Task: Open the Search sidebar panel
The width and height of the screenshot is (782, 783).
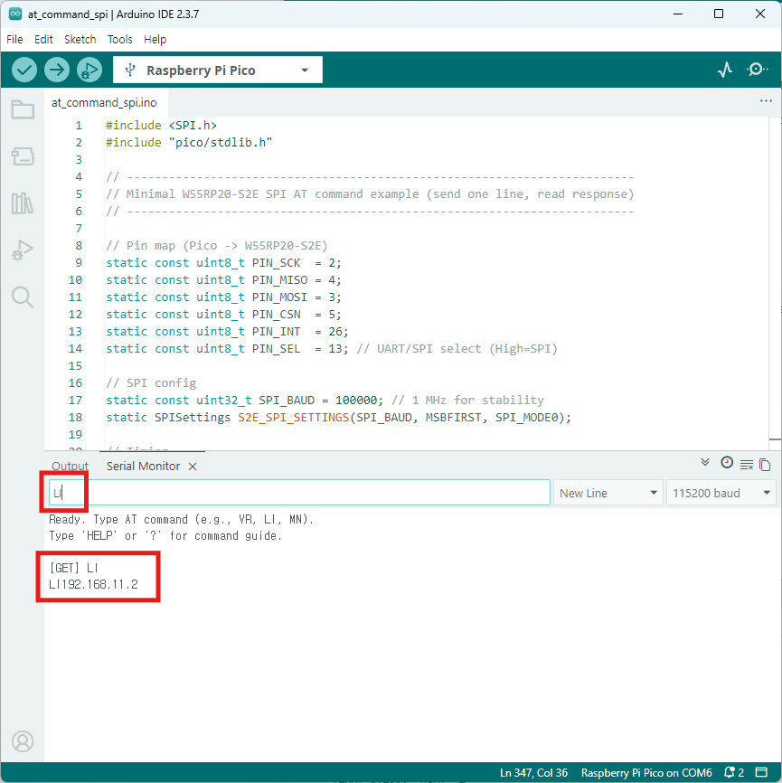Action: tap(23, 297)
